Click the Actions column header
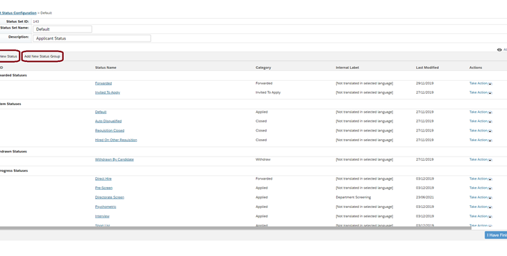507x256 pixels. 476,67
